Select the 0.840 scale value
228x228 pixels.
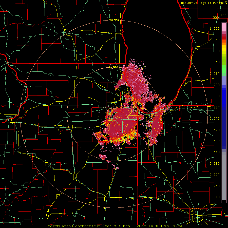(215, 62)
